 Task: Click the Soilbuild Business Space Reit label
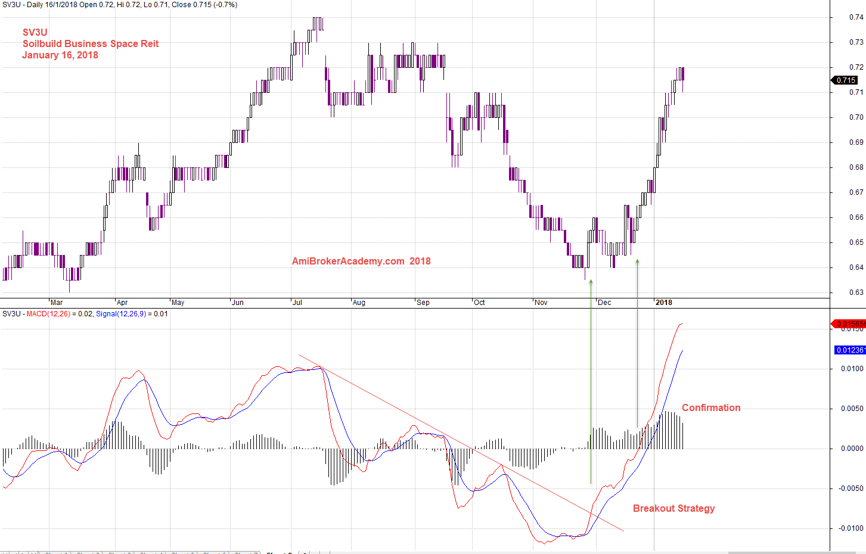point(91,43)
